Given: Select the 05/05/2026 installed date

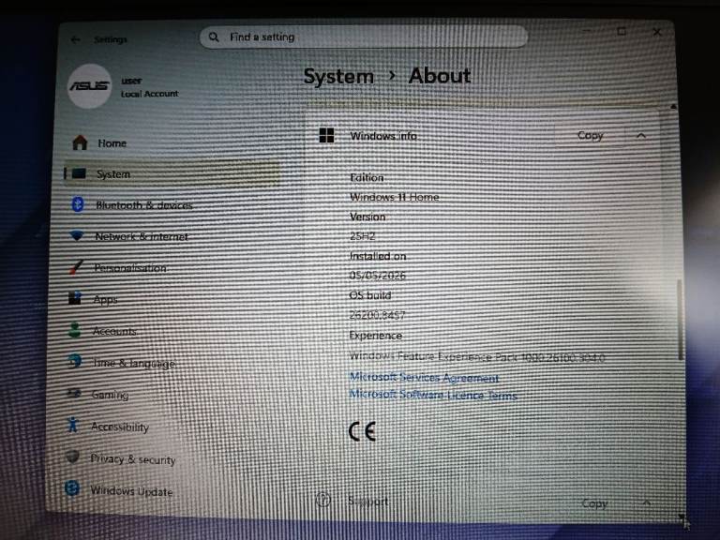Looking at the screenshot, I should (378, 276).
